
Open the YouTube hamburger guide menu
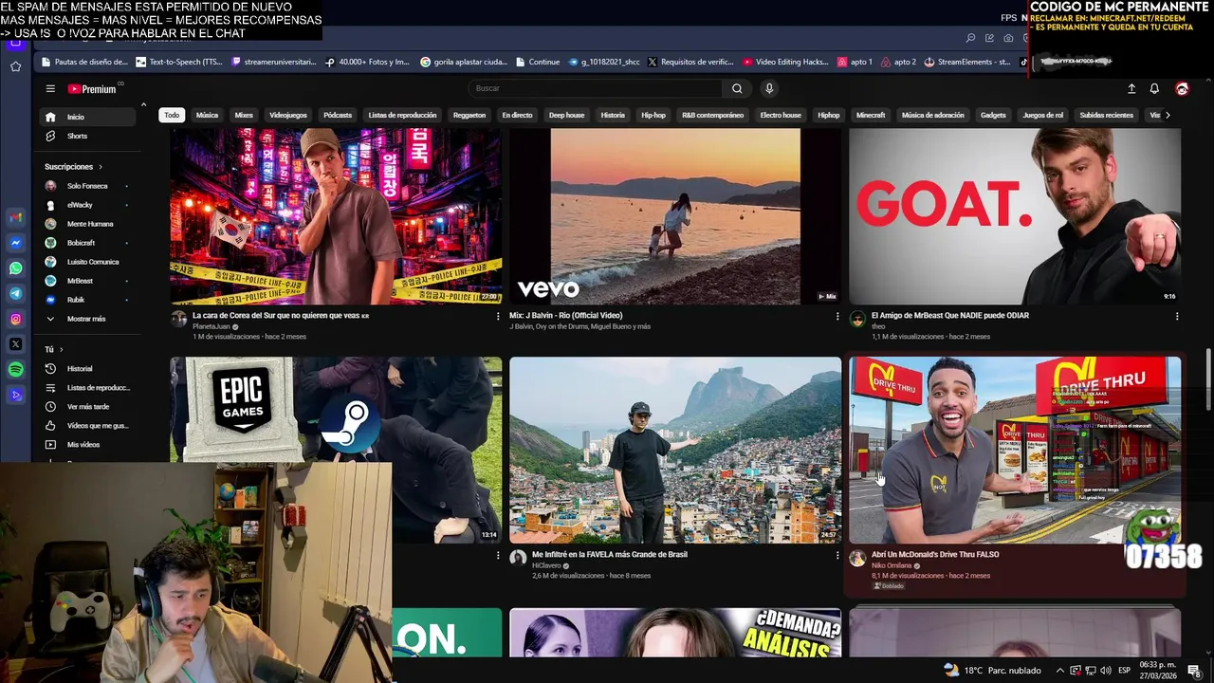pos(50,88)
